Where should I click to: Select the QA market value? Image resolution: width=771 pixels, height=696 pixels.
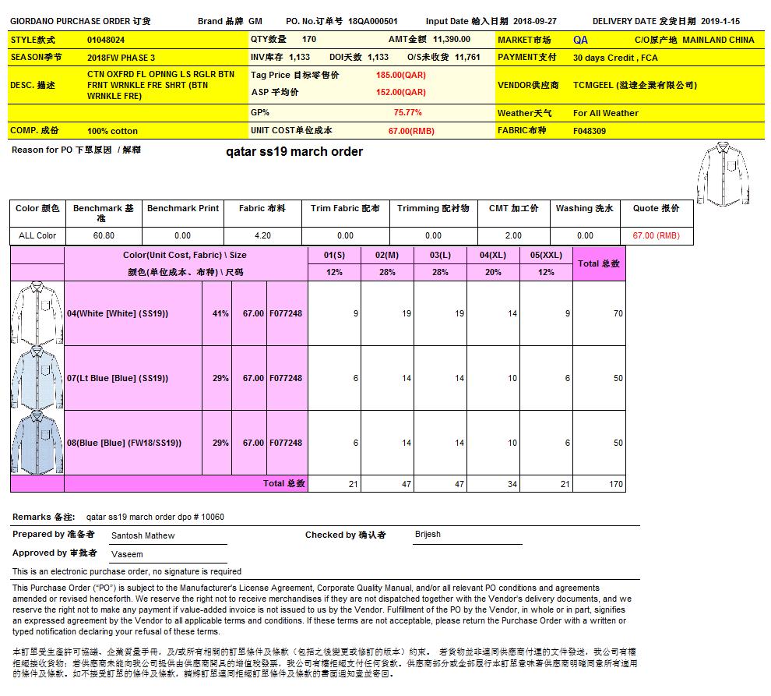(x=580, y=40)
